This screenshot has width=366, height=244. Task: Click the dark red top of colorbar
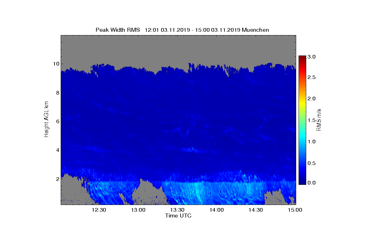(x=302, y=57)
